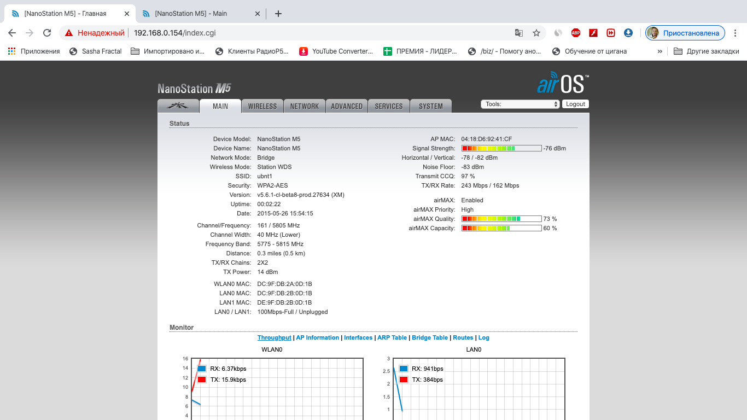Image resolution: width=747 pixels, height=420 pixels.
Task: Open the Sasha Fractal bookmark
Action: click(x=96, y=51)
